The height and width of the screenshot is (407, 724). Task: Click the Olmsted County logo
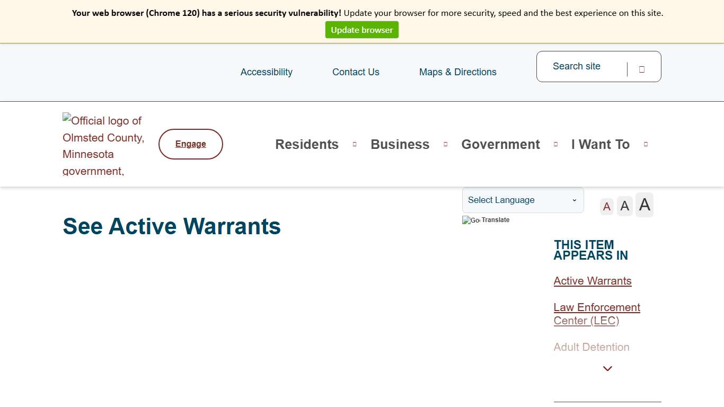(x=103, y=144)
